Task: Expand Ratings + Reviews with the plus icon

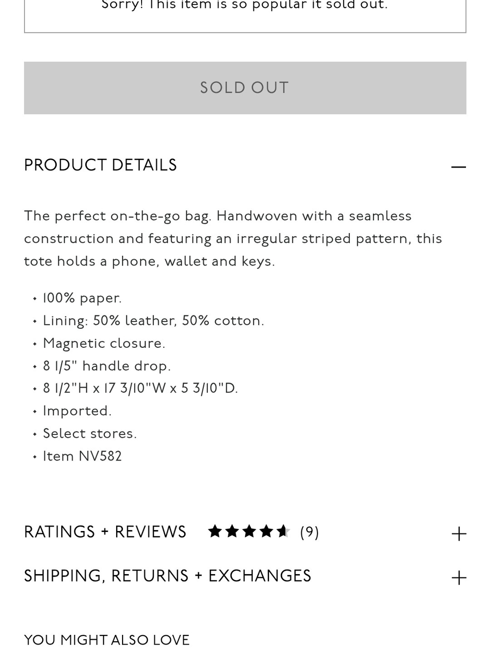Action: pos(459,533)
